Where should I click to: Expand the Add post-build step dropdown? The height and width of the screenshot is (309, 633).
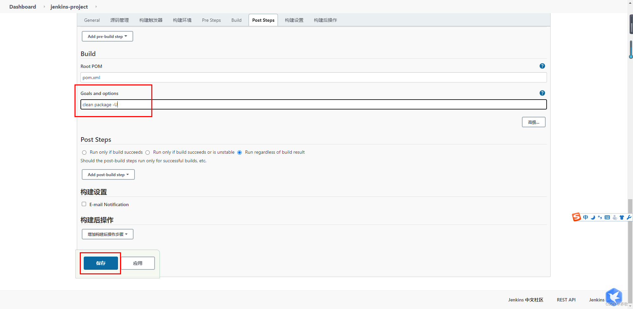click(108, 174)
